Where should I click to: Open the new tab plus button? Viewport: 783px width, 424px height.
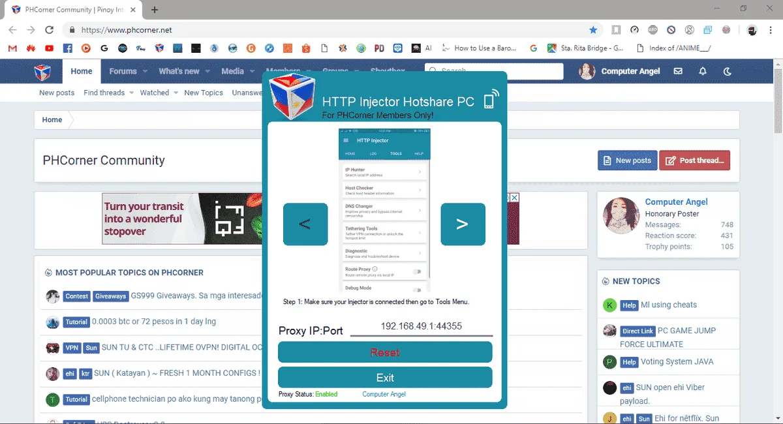[x=155, y=10]
